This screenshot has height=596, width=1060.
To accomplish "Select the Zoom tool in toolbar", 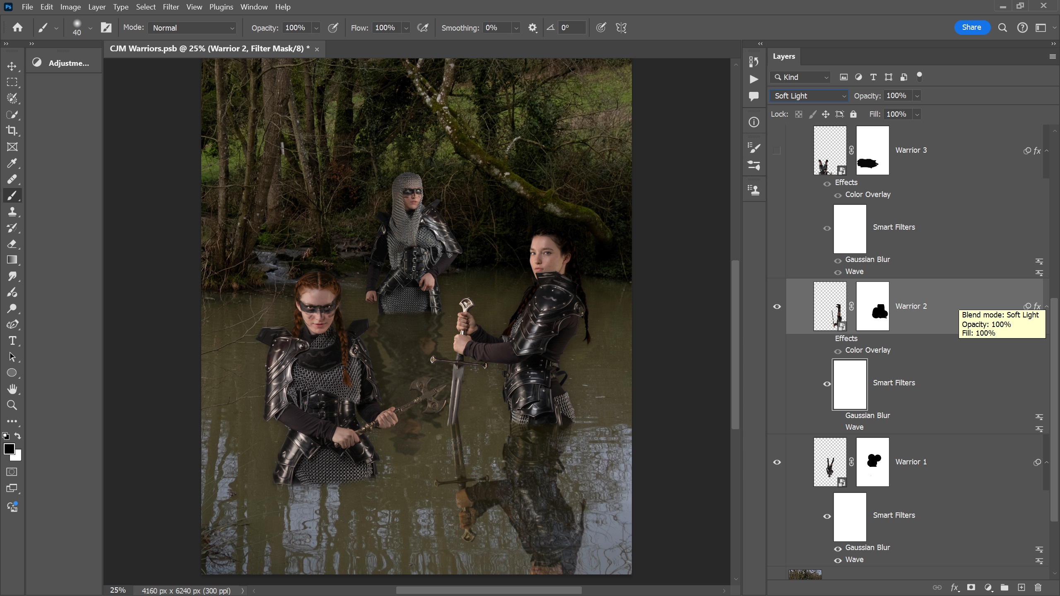I will click(12, 405).
